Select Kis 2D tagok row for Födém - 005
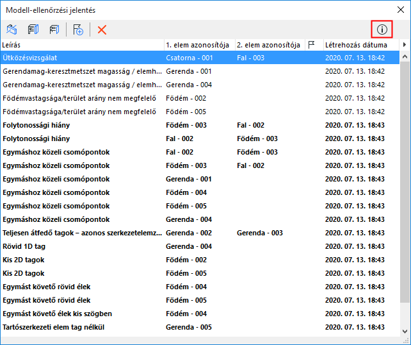411x345 pixels. pos(200,273)
